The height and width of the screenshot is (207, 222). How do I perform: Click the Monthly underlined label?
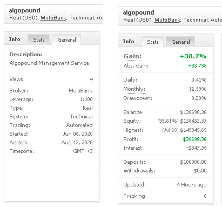[x=134, y=89]
